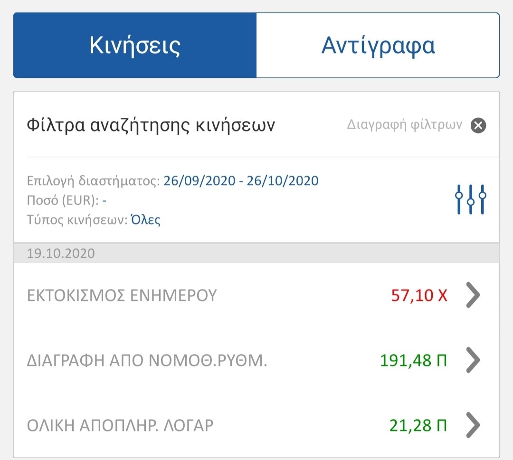Select the green 21,28 Π amount
The width and height of the screenshot is (513, 460).
coord(418,425)
